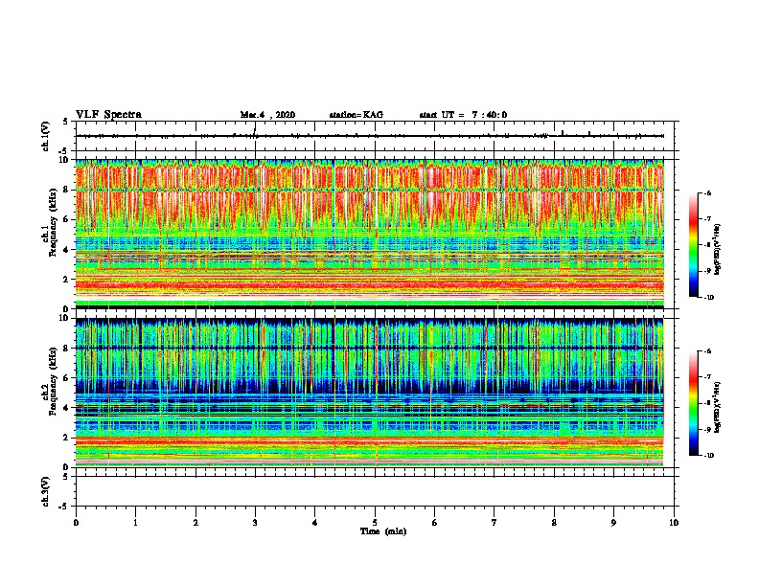The width and height of the screenshot is (759, 586).
Task: Click the '8' kHz tick on ch.1 spectrogram
Action: pos(67,190)
